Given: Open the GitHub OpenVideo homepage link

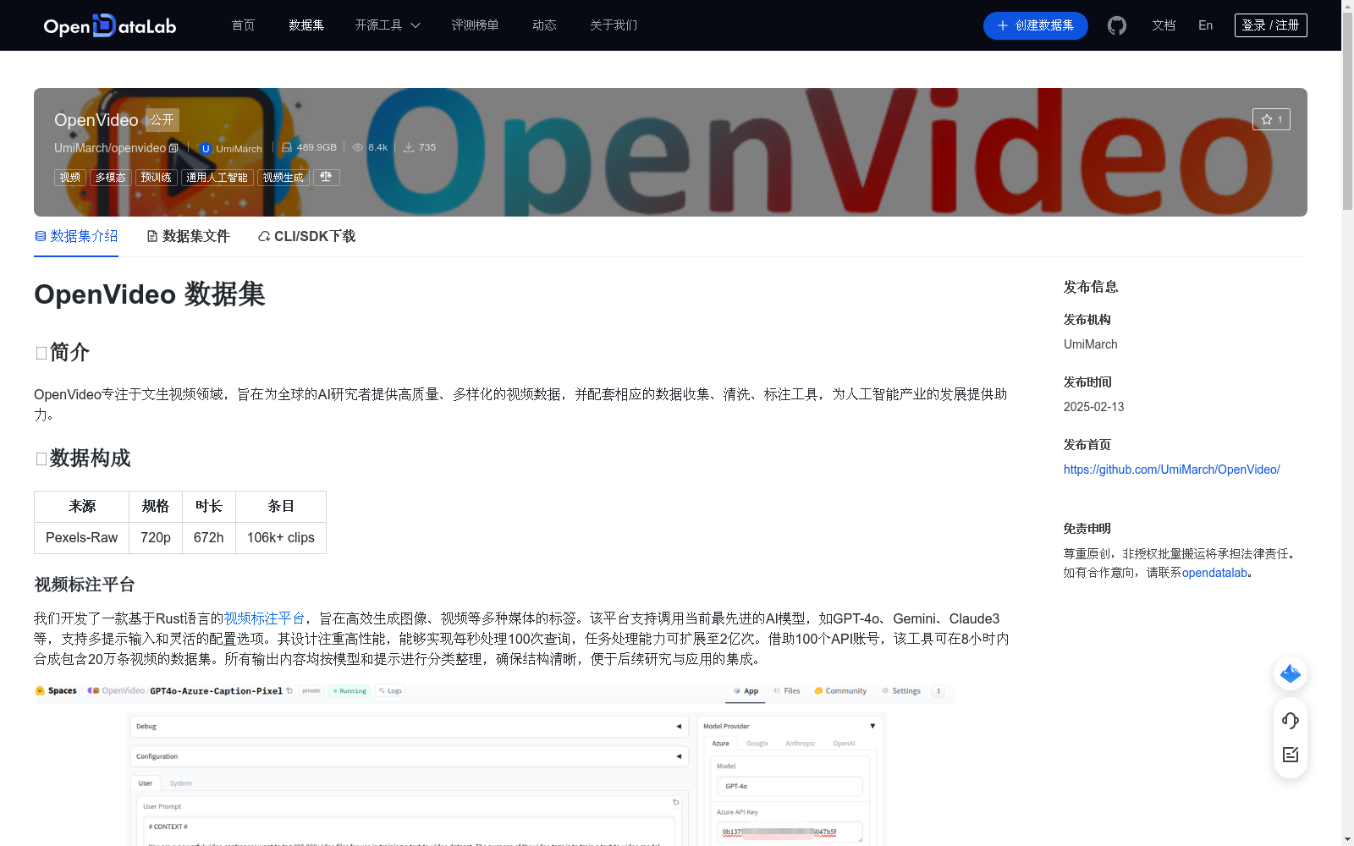Looking at the screenshot, I should pyautogui.click(x=1171, y=470).
